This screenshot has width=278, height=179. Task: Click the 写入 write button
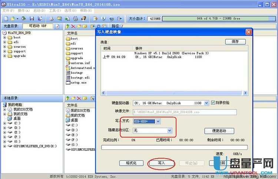pyautogui.click(x=161, y=163)
